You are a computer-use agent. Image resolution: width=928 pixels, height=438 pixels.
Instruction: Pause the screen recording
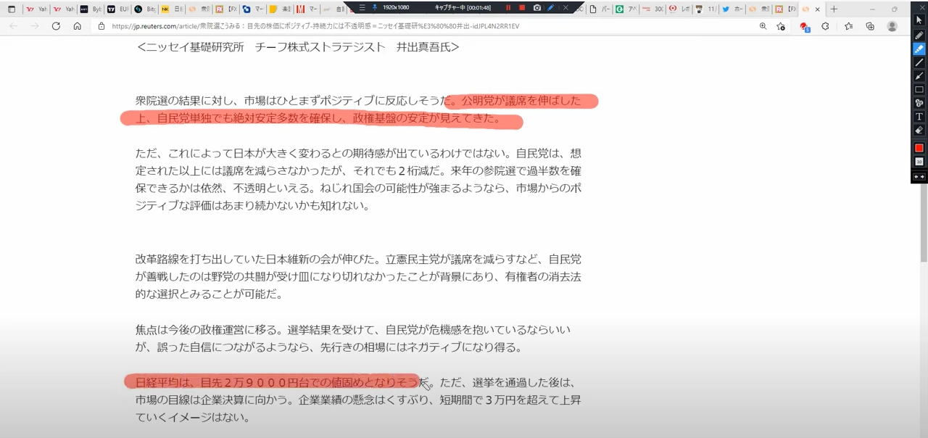pyautogui.click(x=507, y=7)
